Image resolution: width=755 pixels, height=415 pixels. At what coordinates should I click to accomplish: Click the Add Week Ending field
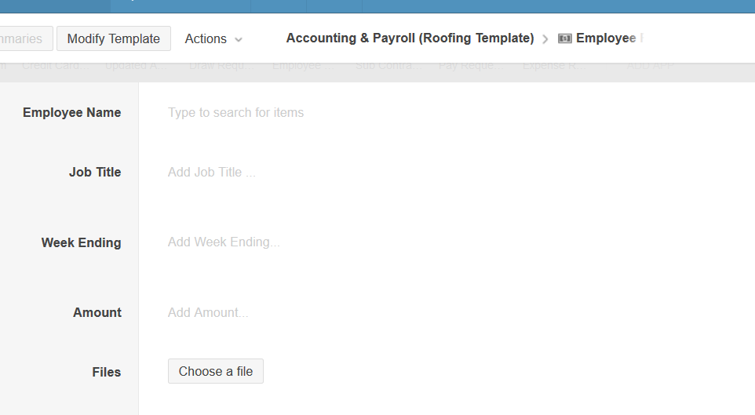point(224,242)
